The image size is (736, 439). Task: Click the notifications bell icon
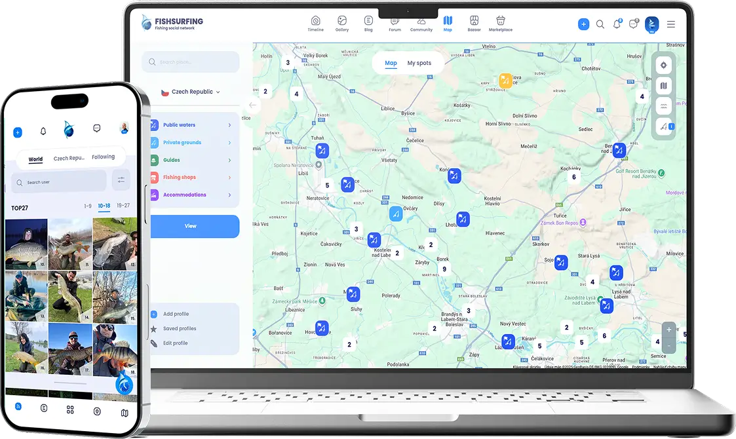617,24
